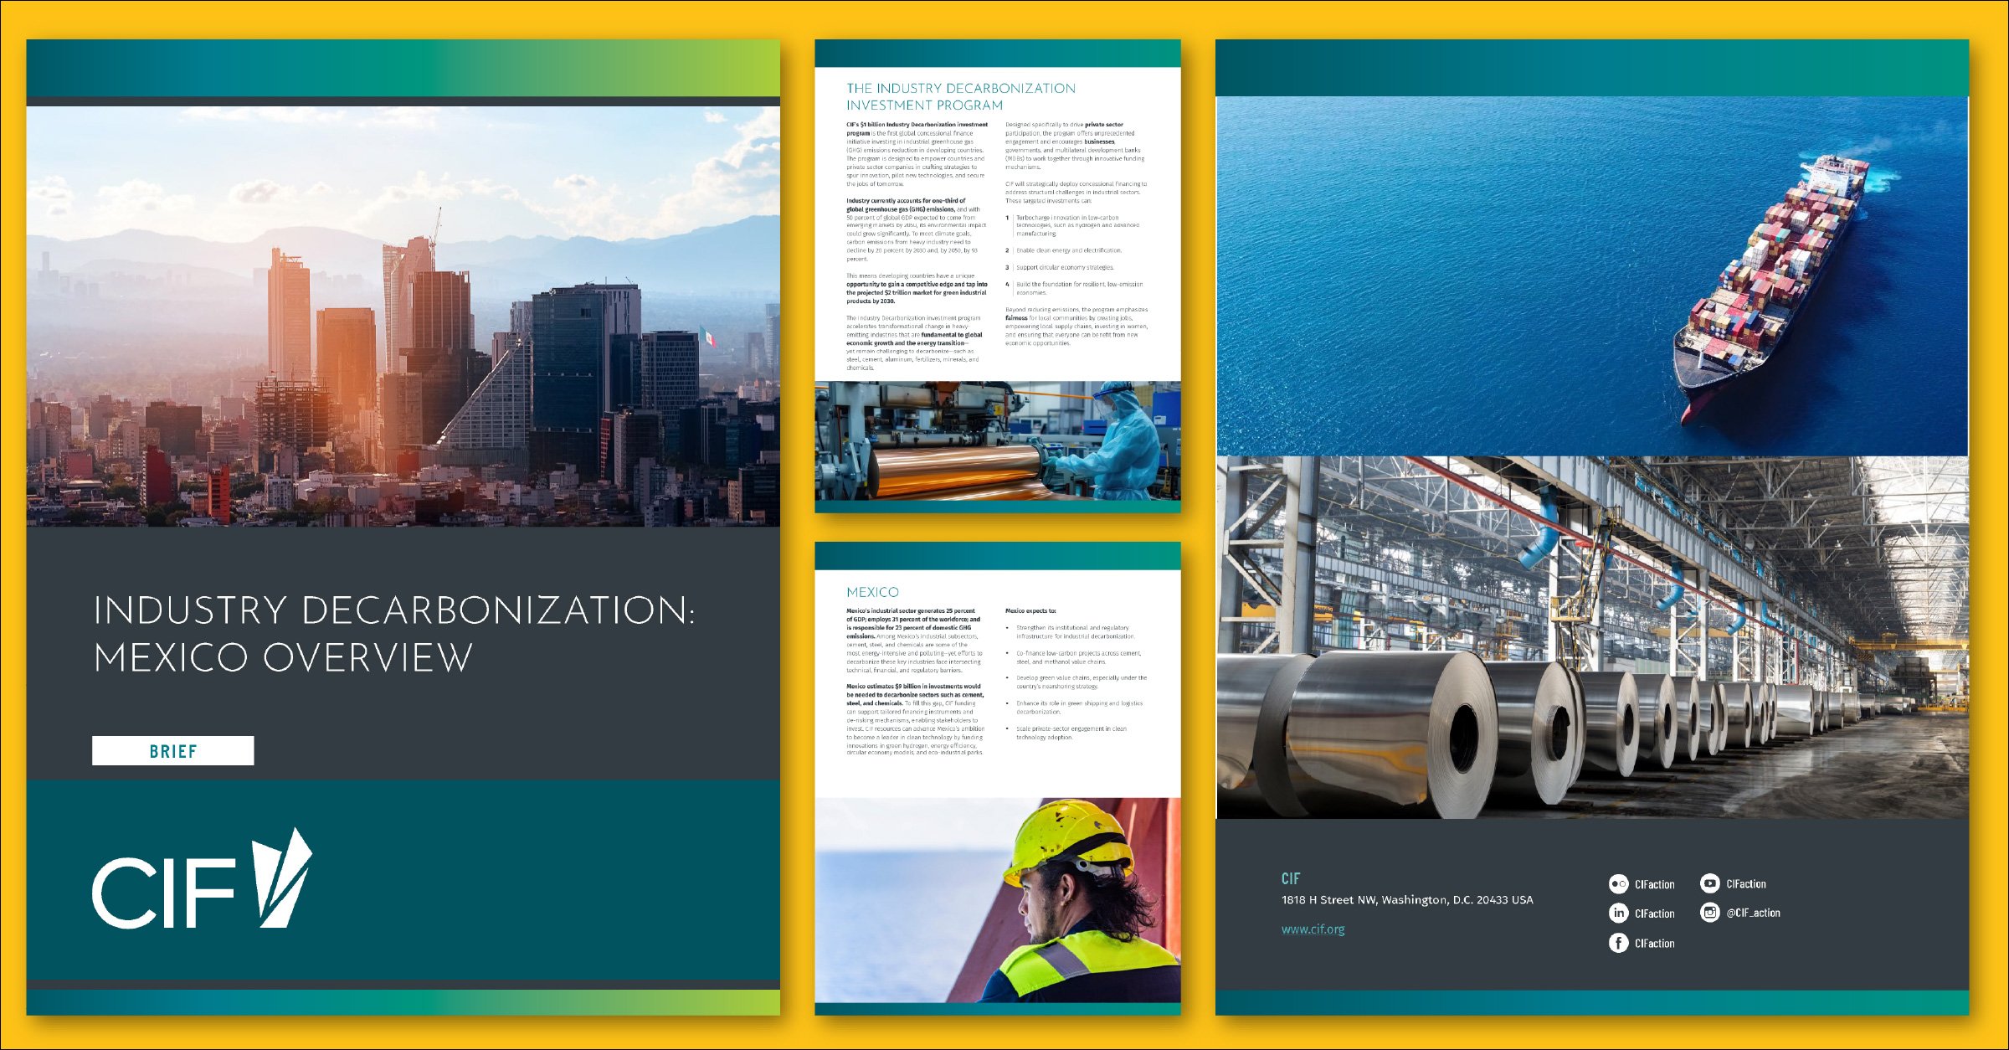Click list item 4 "Build the foundation for resilient"
Screen dimensions: 2009x1050
[x=1075, y=288]
